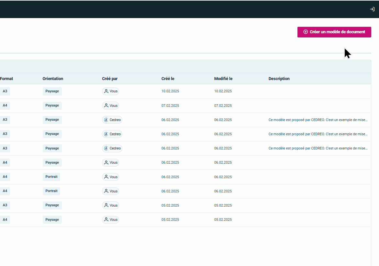
Task: Click the user icon in the A3 05.02.2025 row
Action: [106, 205]
